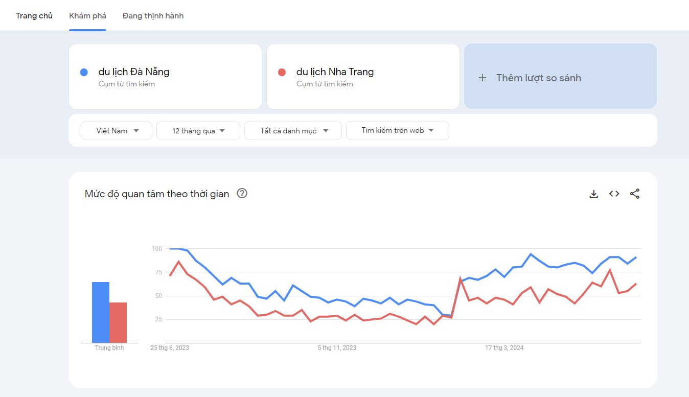Open the Việt Nam region dropdown
Viewport: 689px width, 397px height.
coord(117,131)
